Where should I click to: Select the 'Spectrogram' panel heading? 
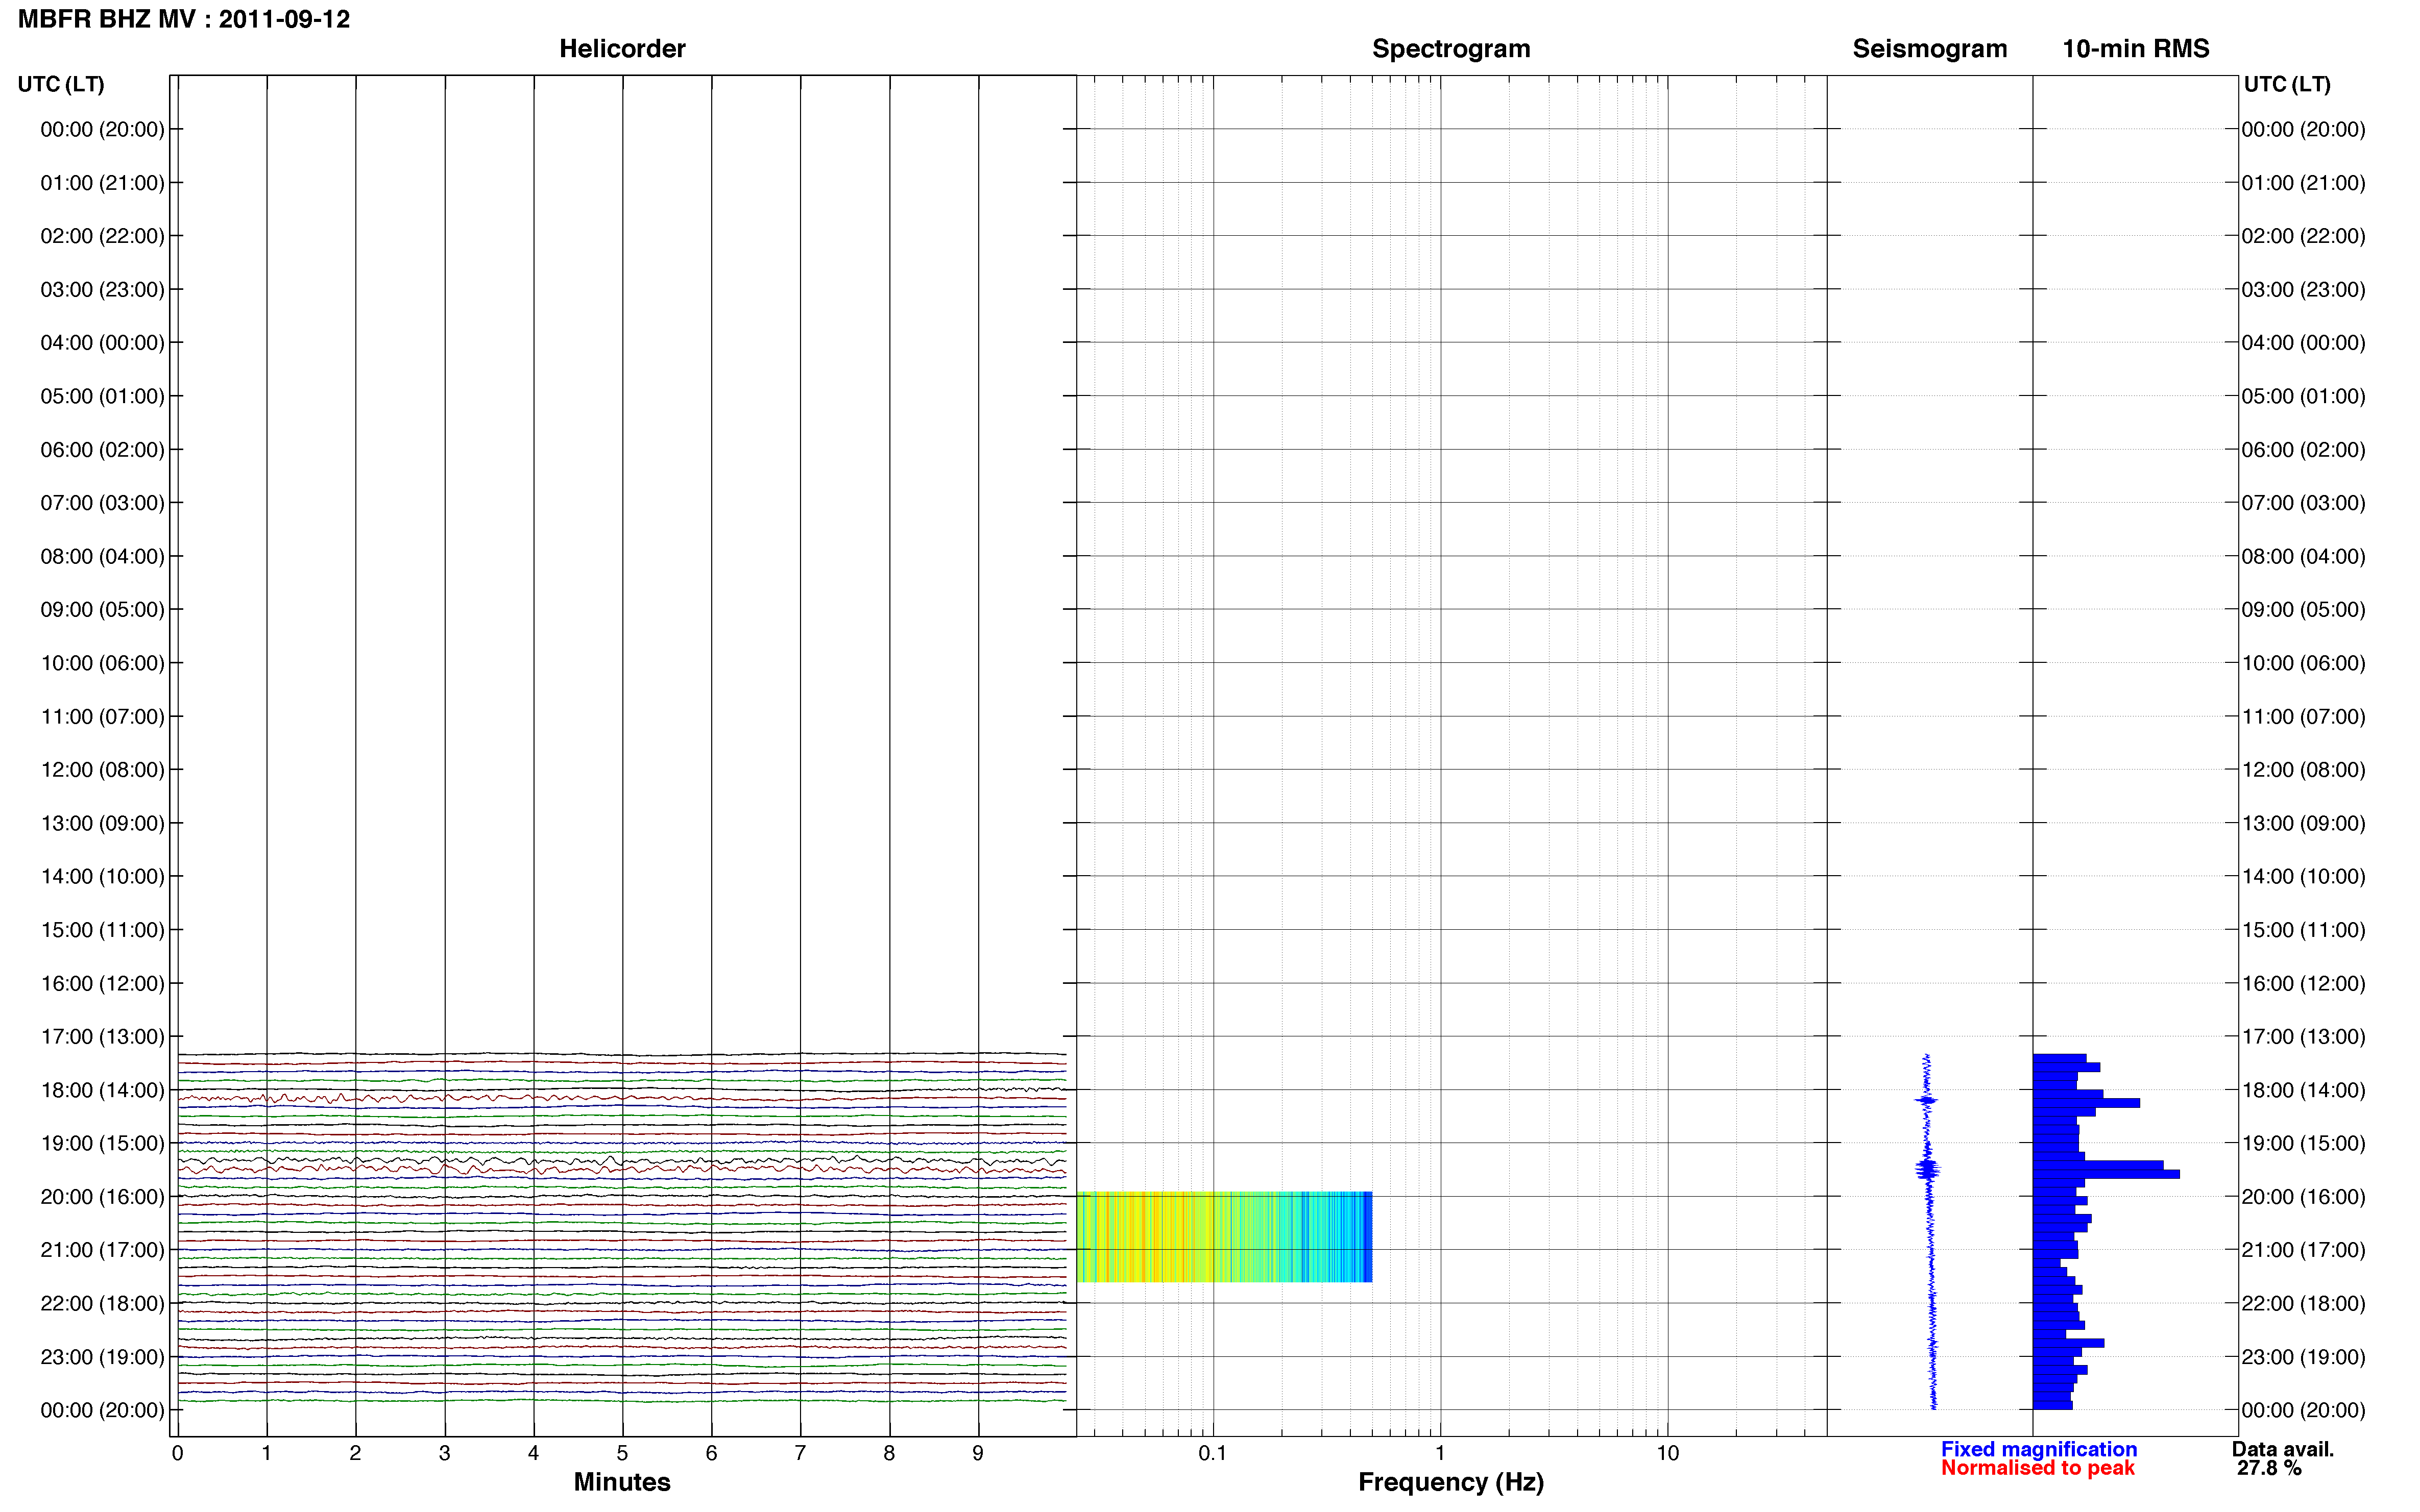(1450, 49)
